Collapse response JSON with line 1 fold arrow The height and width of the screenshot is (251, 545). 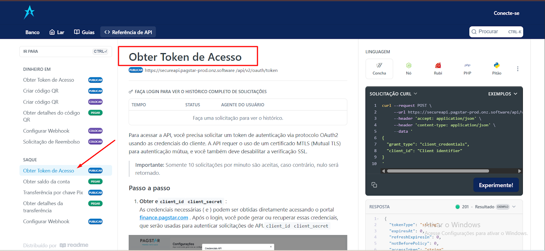tap(378, 219)
